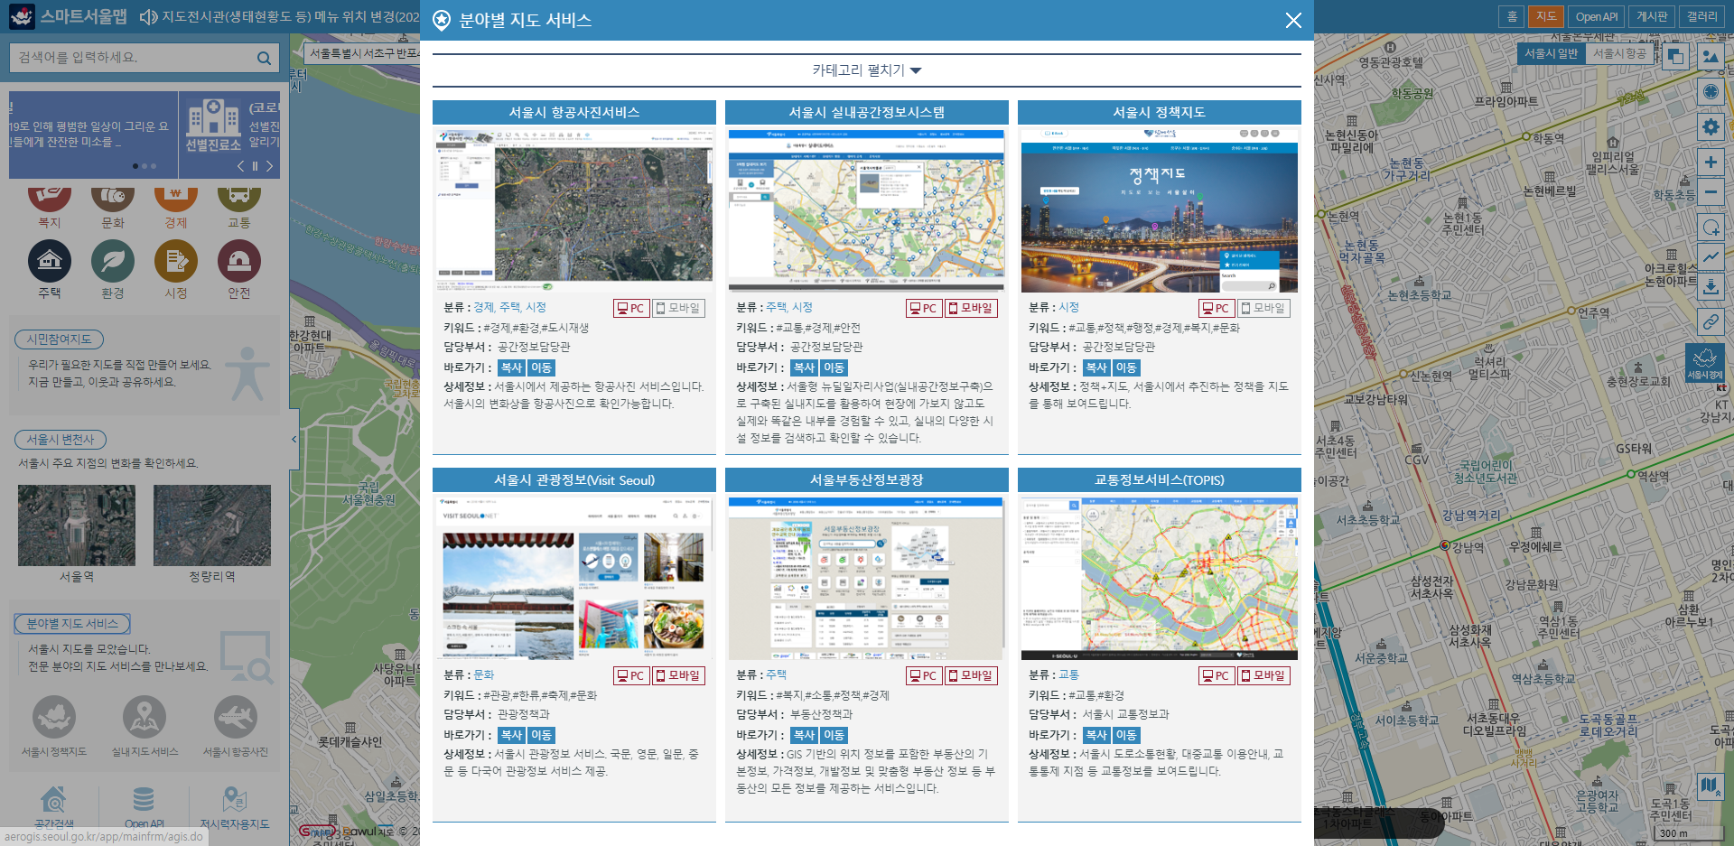Click the 문화 category link in Visit Seoul card

tap(483, 675)
